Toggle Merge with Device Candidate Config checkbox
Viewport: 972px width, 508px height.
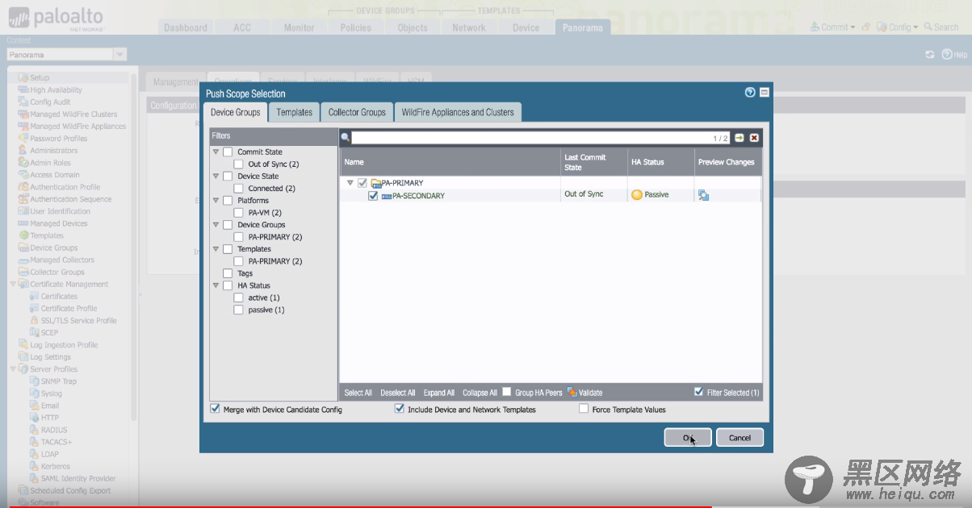coord(215,409)
